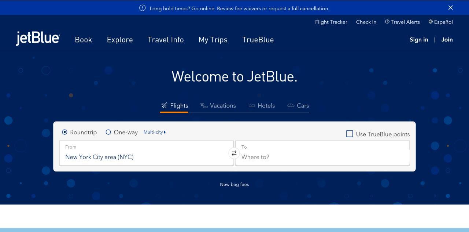Switch to the Cars tab
469x232 pixels.
coord(298,106)
